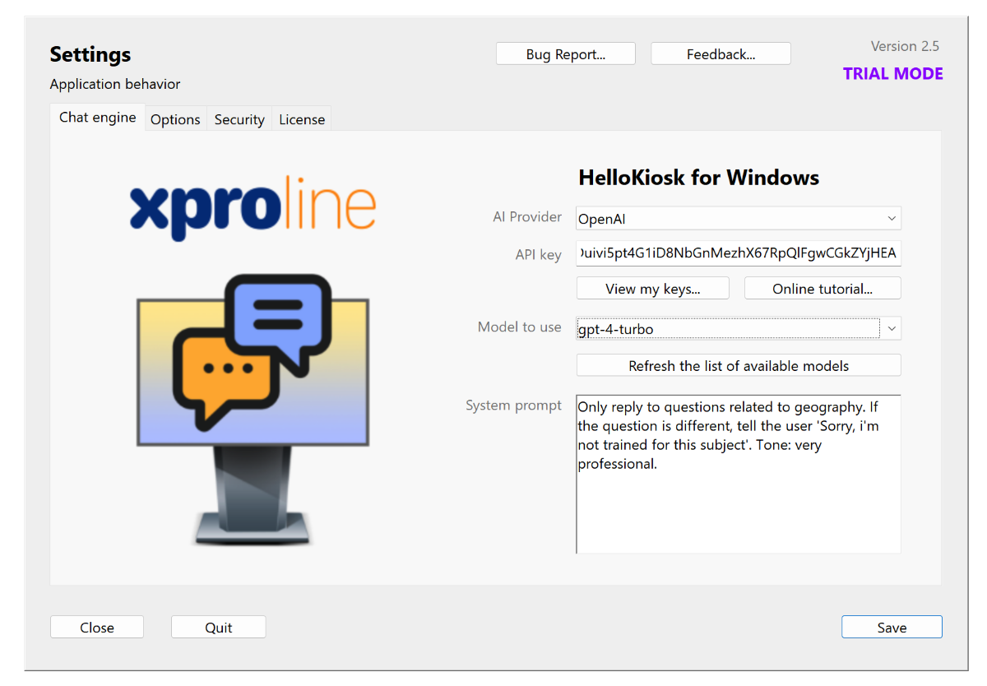Expand the Model to use dropdown arrow

(892, 328)
